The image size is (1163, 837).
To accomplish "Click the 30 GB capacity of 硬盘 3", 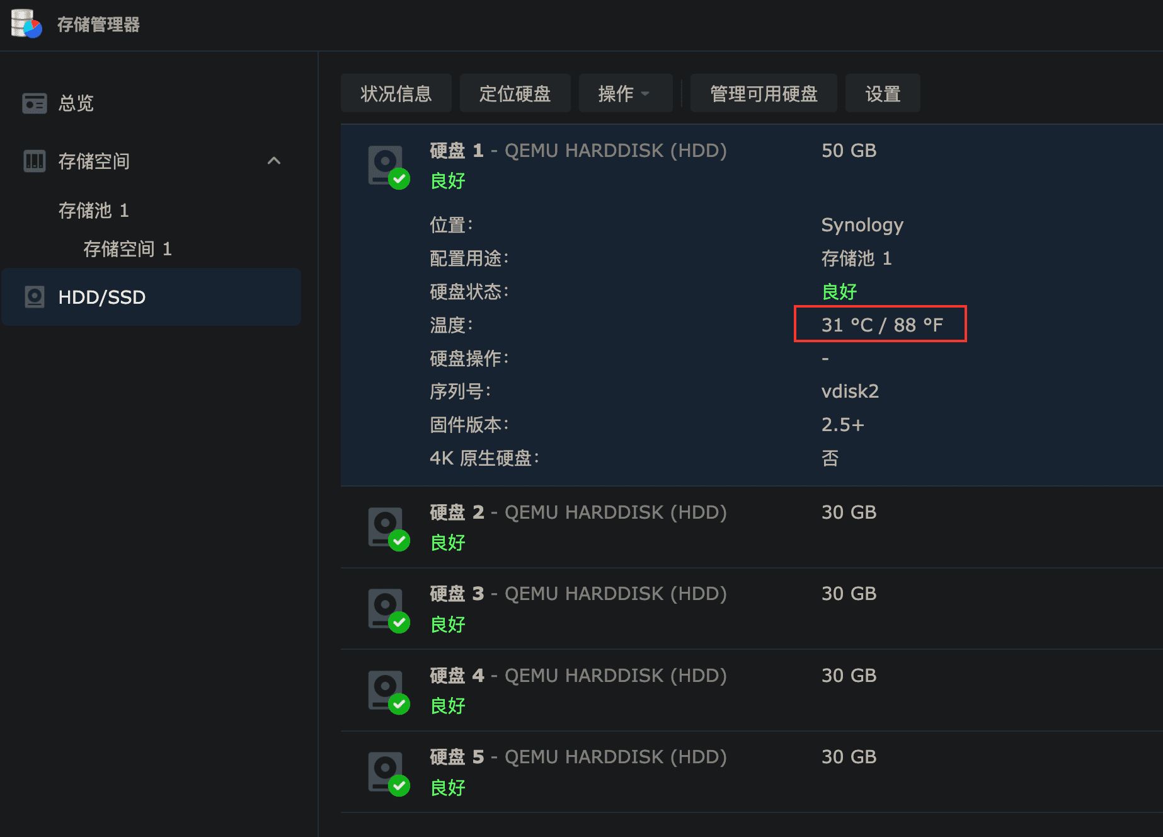I will click(x=849, y=594).
